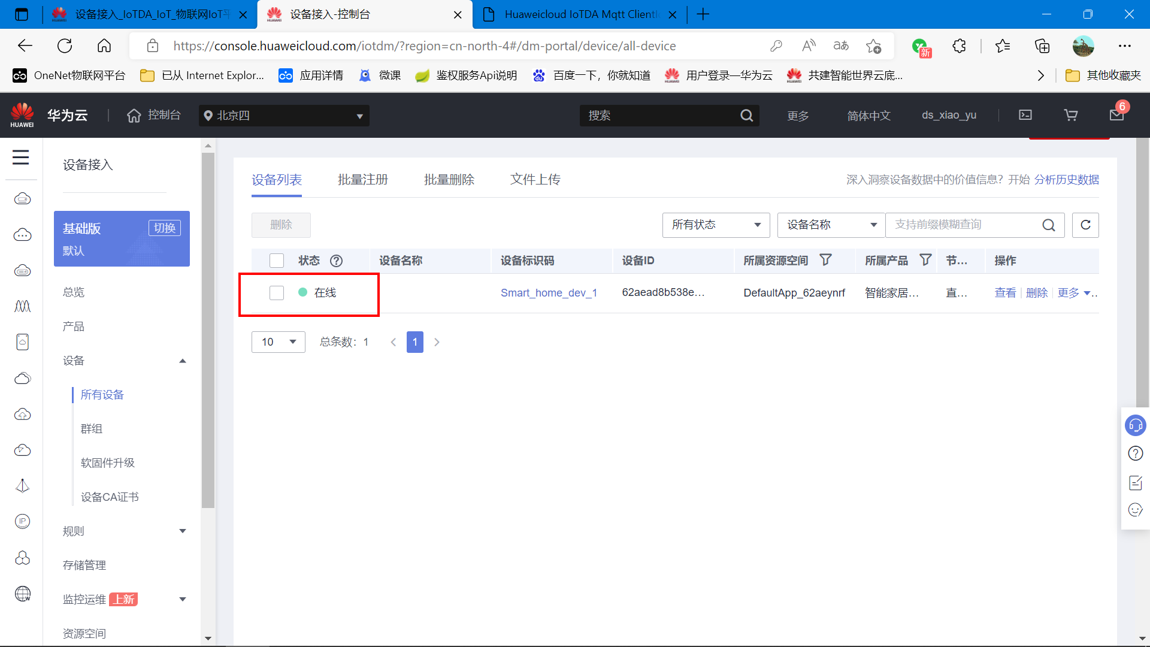Screen dimensions: 1150x647
Task: Open the Smart_home_dev_1 device link
Action: 549,293
